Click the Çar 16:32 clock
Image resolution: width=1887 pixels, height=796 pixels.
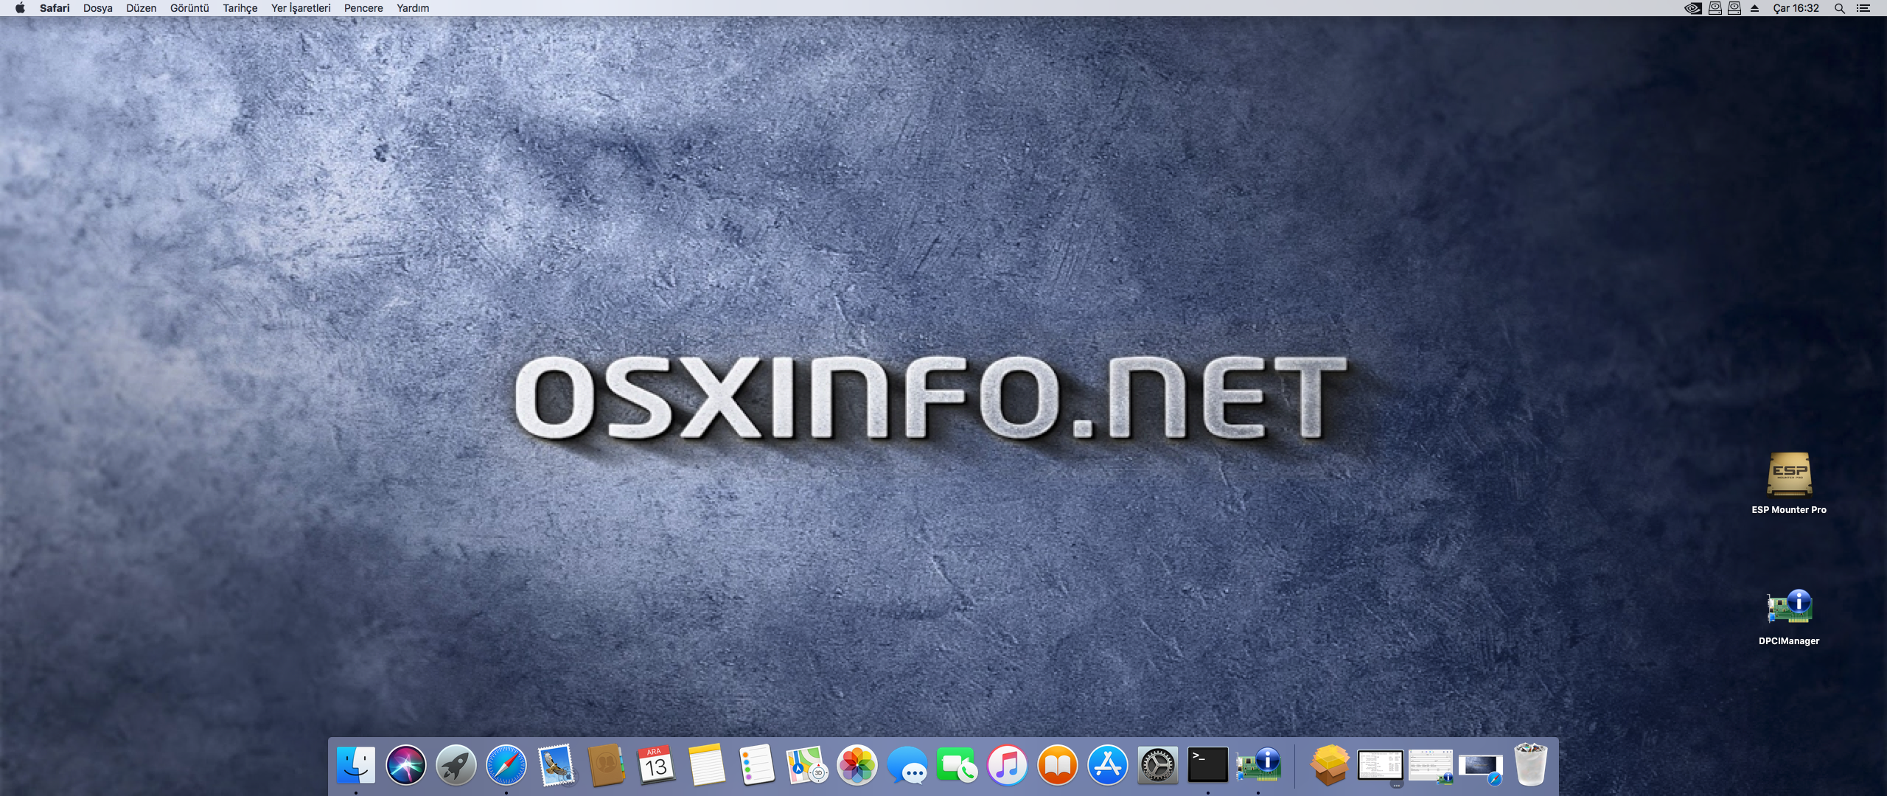click(1796, 8)
